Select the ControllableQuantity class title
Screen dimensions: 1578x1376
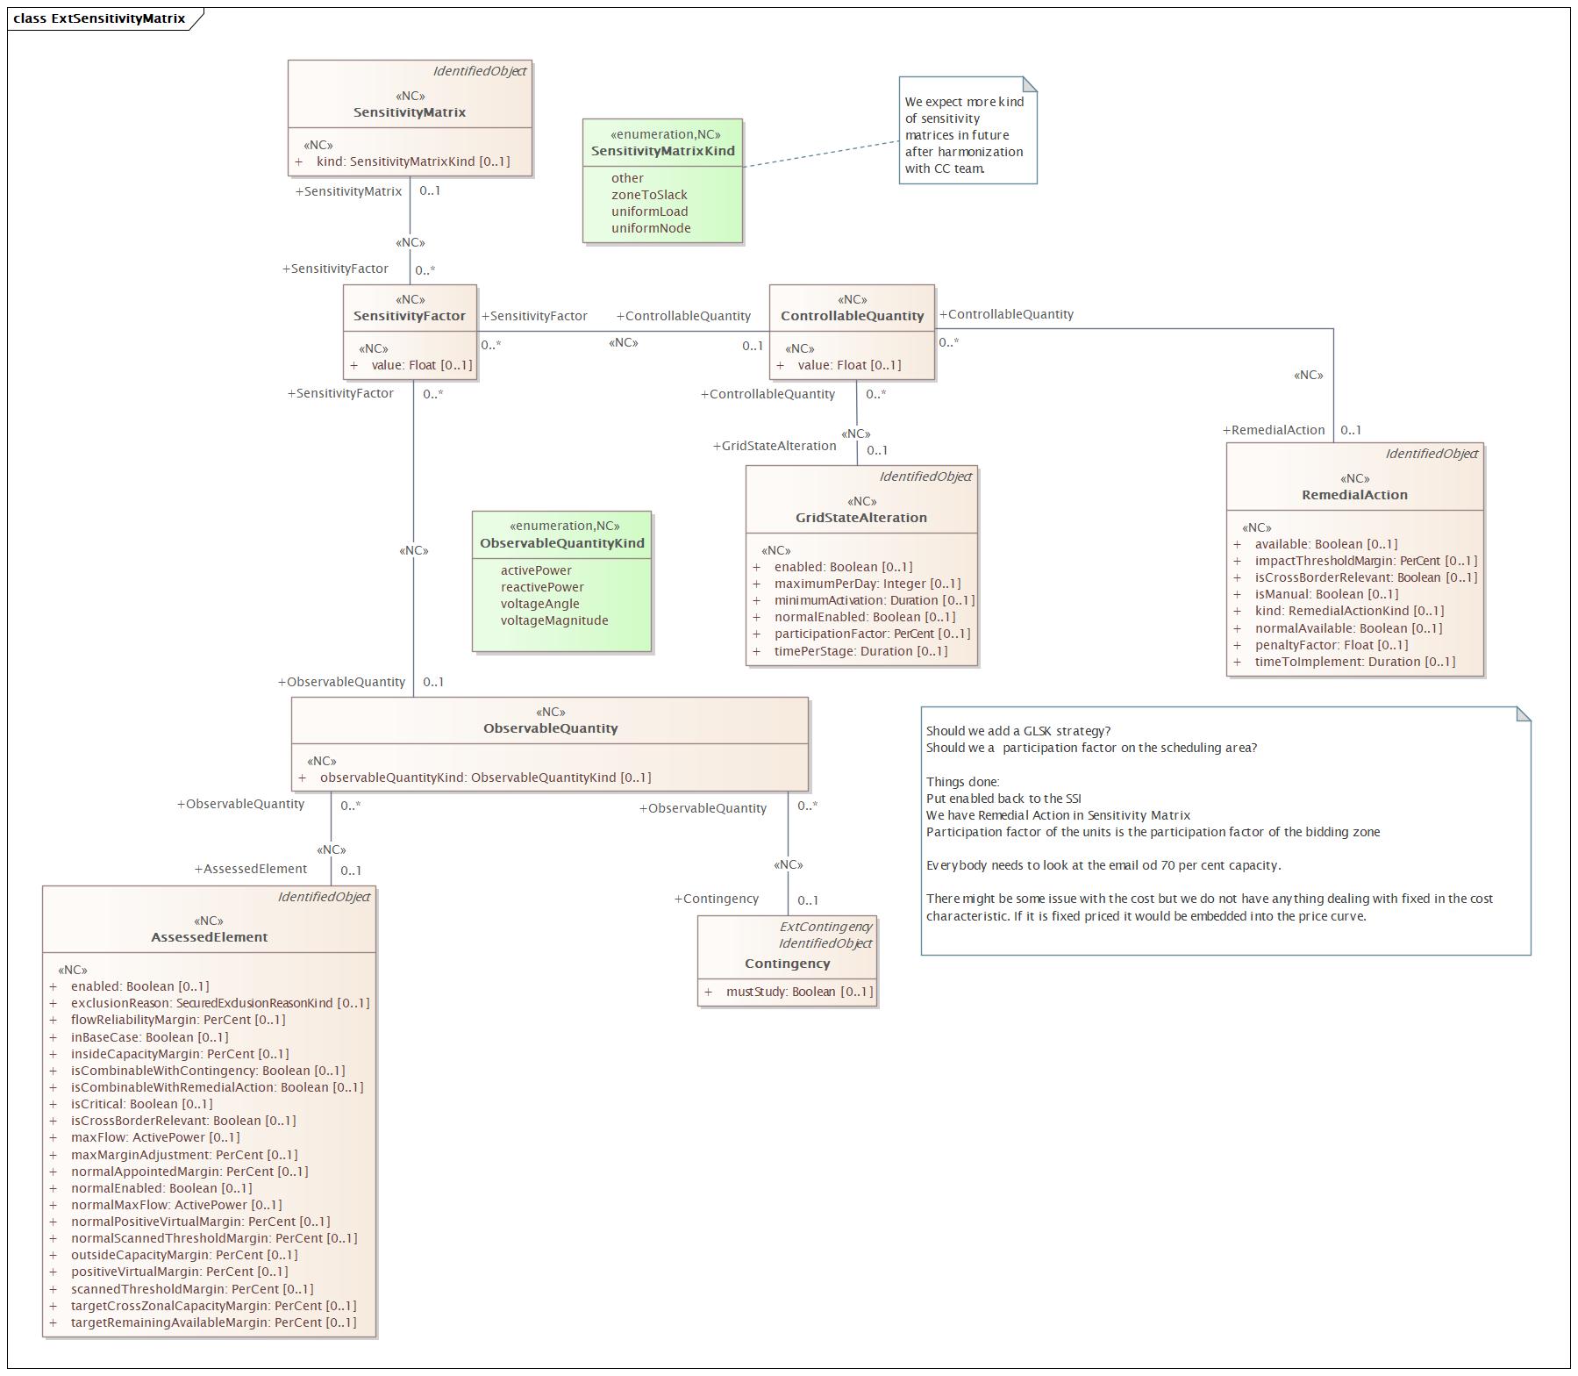853,316
